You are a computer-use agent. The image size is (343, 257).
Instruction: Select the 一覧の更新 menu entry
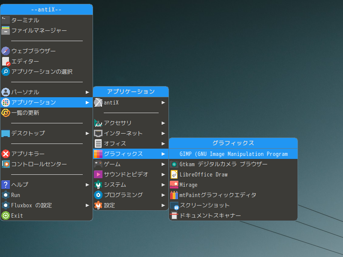(47, 113)
